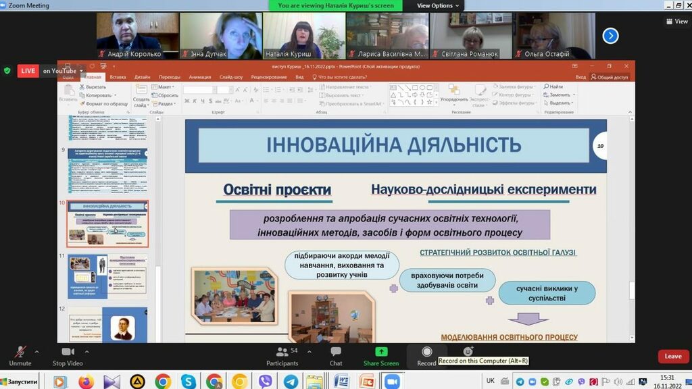The height and width of the screenshot is (389, 692).
Task: Switch to the Анимация ribbon tab
Action: (x=200, y=77)
